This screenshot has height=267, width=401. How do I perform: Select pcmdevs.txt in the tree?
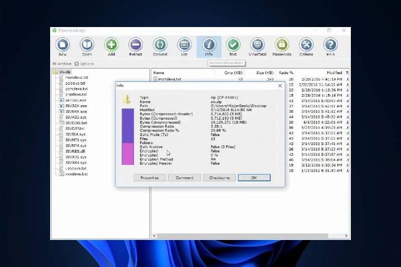click(x=77, y=89)
